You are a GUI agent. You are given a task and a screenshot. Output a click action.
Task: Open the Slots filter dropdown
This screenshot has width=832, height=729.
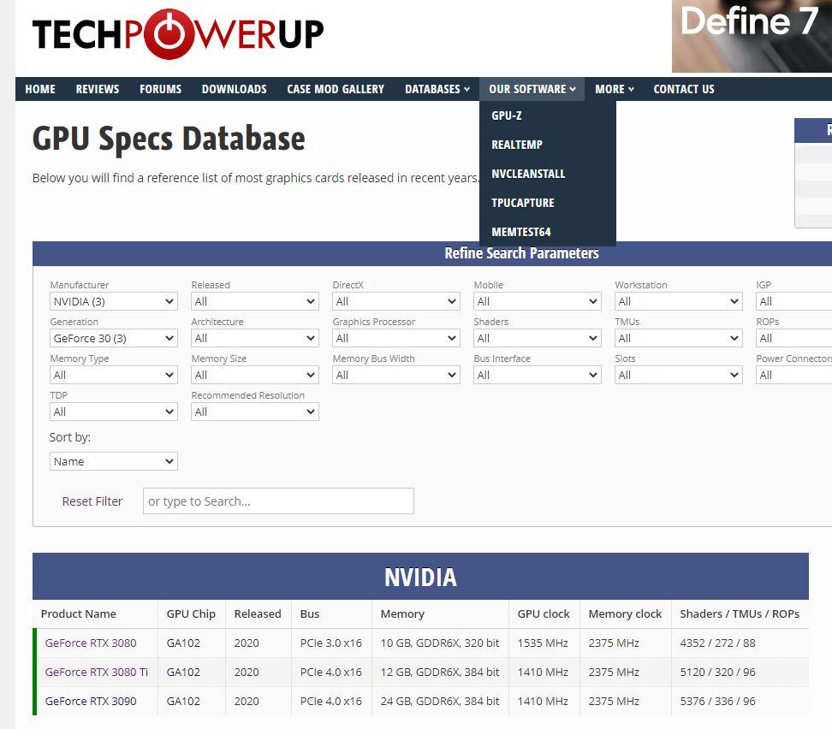pos(678,375)
